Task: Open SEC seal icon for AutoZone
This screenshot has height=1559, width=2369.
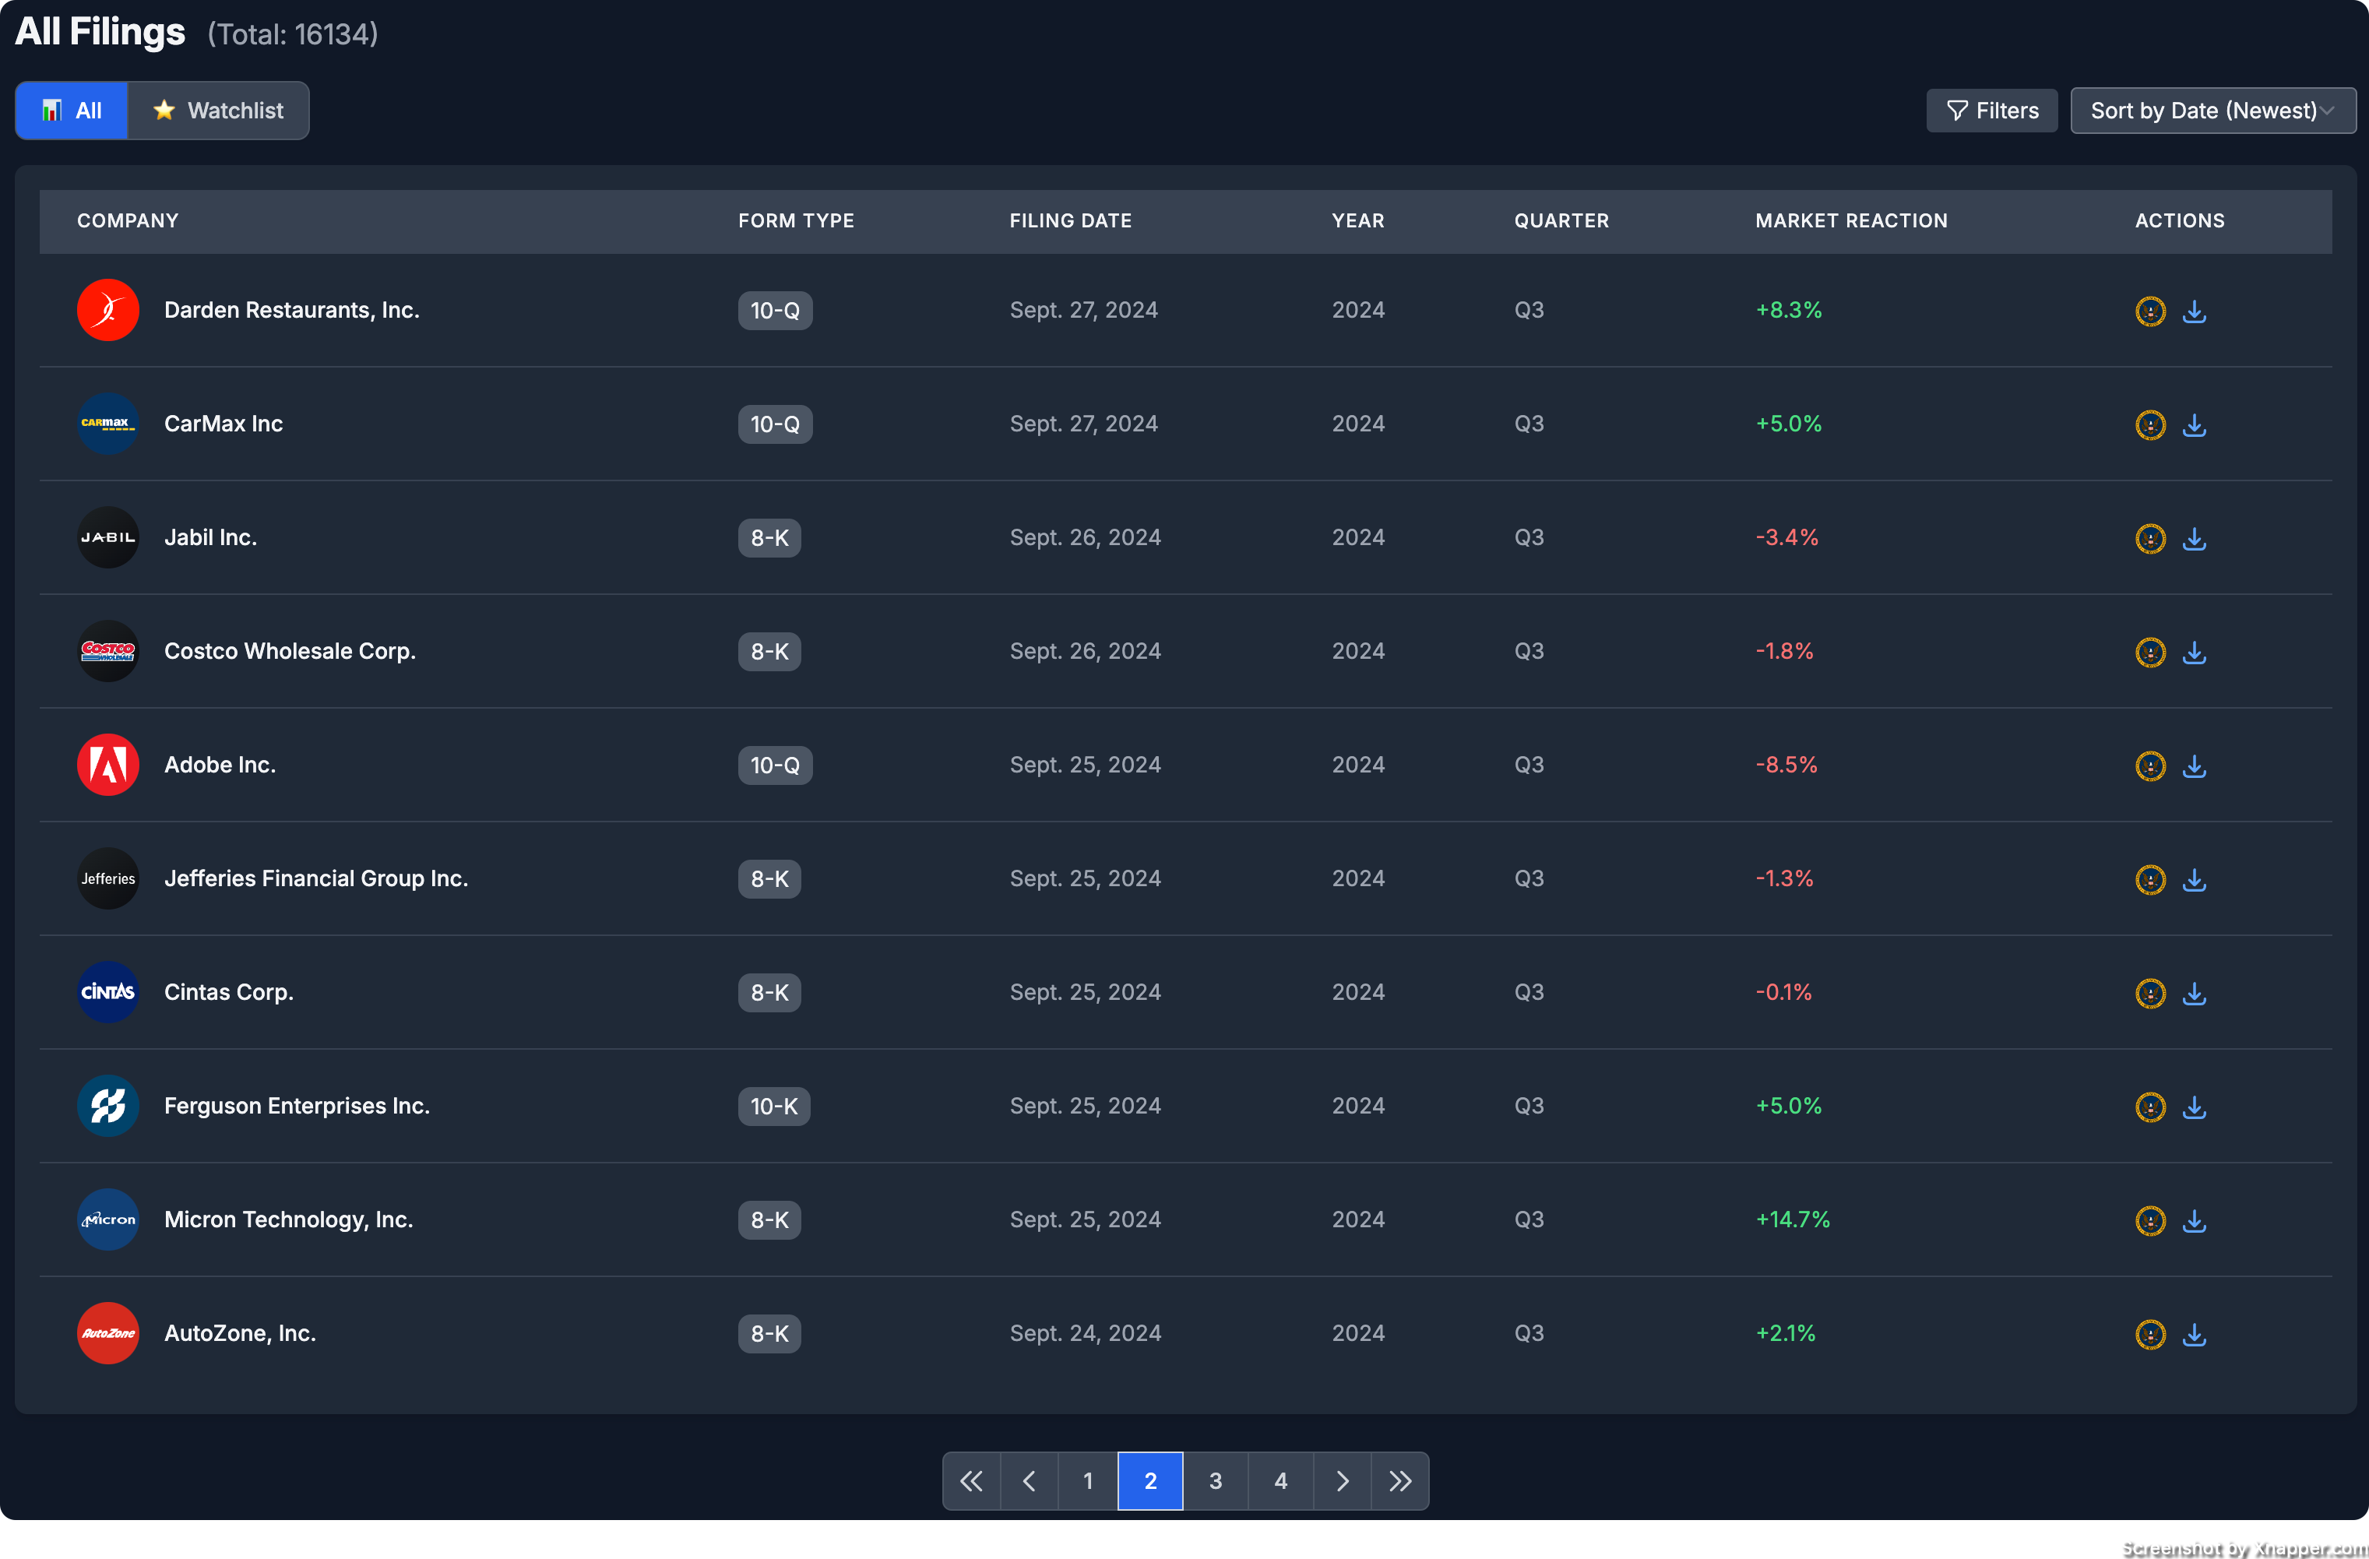Action: (x=2150, y=1334)
